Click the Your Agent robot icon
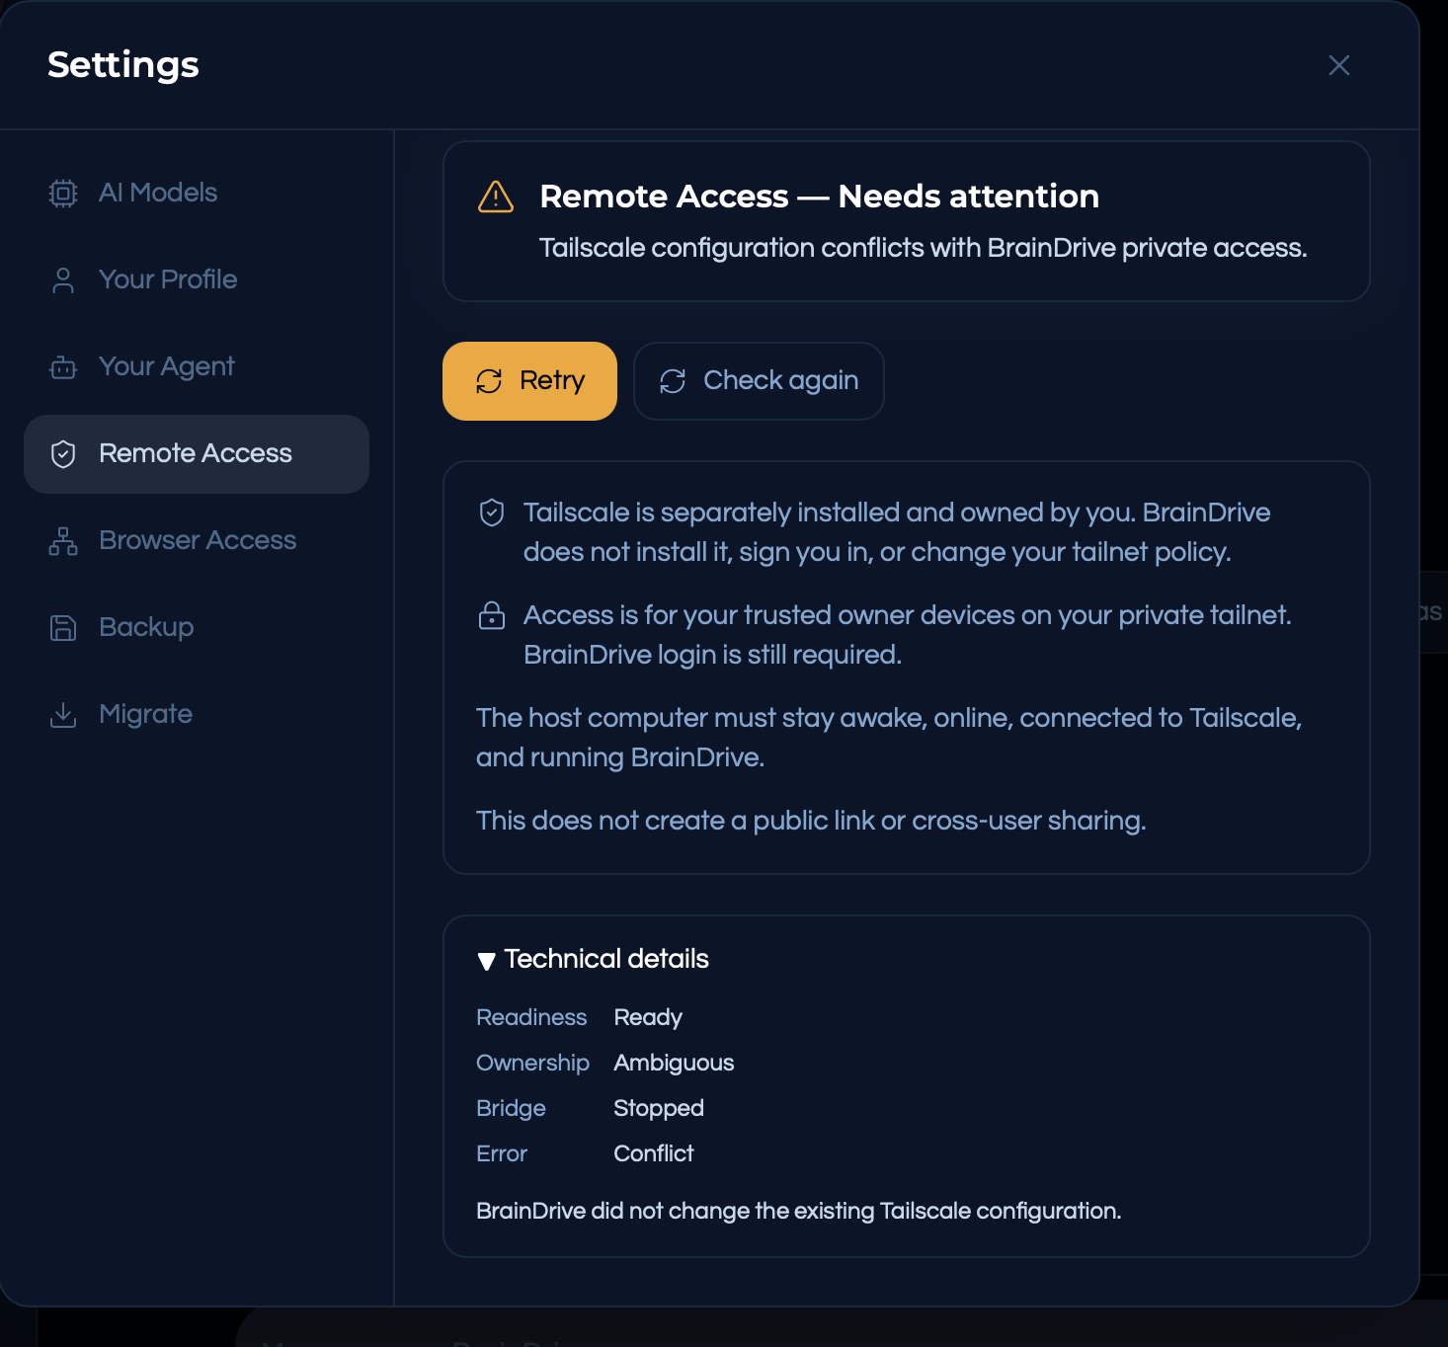This screenshot has height=1347, width=1448. [x=63, y=367]
